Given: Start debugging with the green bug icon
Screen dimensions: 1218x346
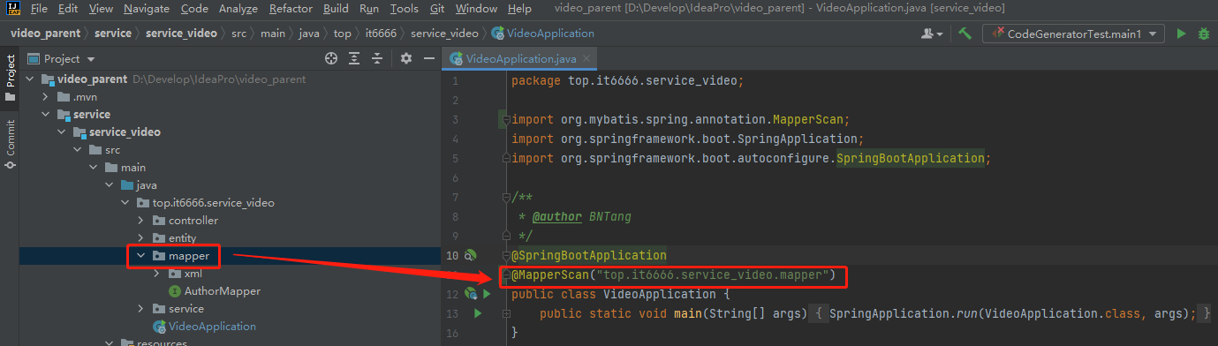Looking at the screenshot, I should click(x=1203, y=34).
